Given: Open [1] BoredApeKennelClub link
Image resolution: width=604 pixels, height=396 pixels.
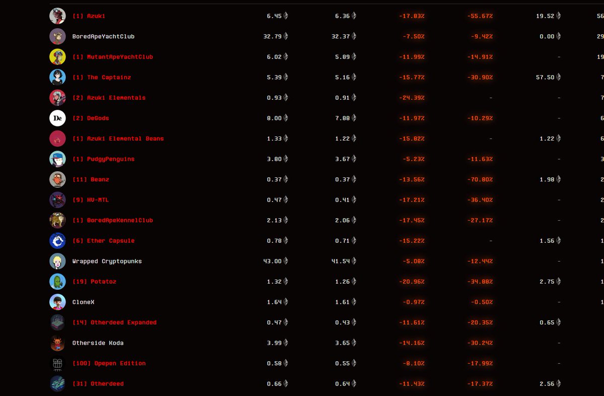Looking at the screenshot, I should click(x=112, y=220).
